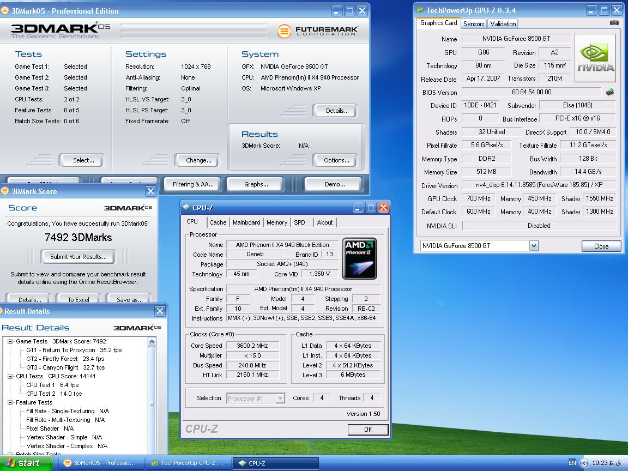Open the SPD tab in CPU-Z
Viewport: 628px width, 471px height.
point(300,222)
